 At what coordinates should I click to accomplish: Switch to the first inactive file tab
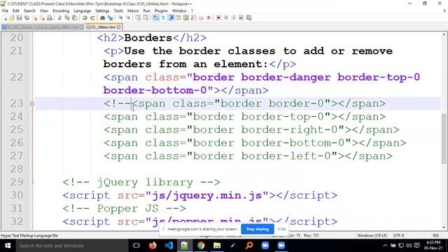pos(42,27)
